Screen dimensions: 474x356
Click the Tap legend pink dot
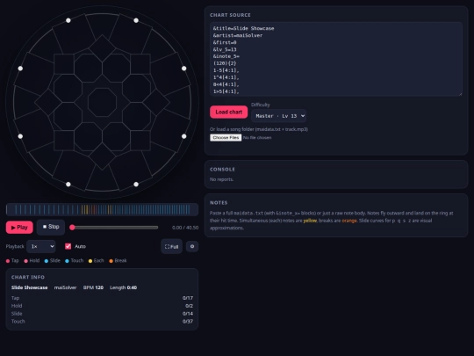8,261
